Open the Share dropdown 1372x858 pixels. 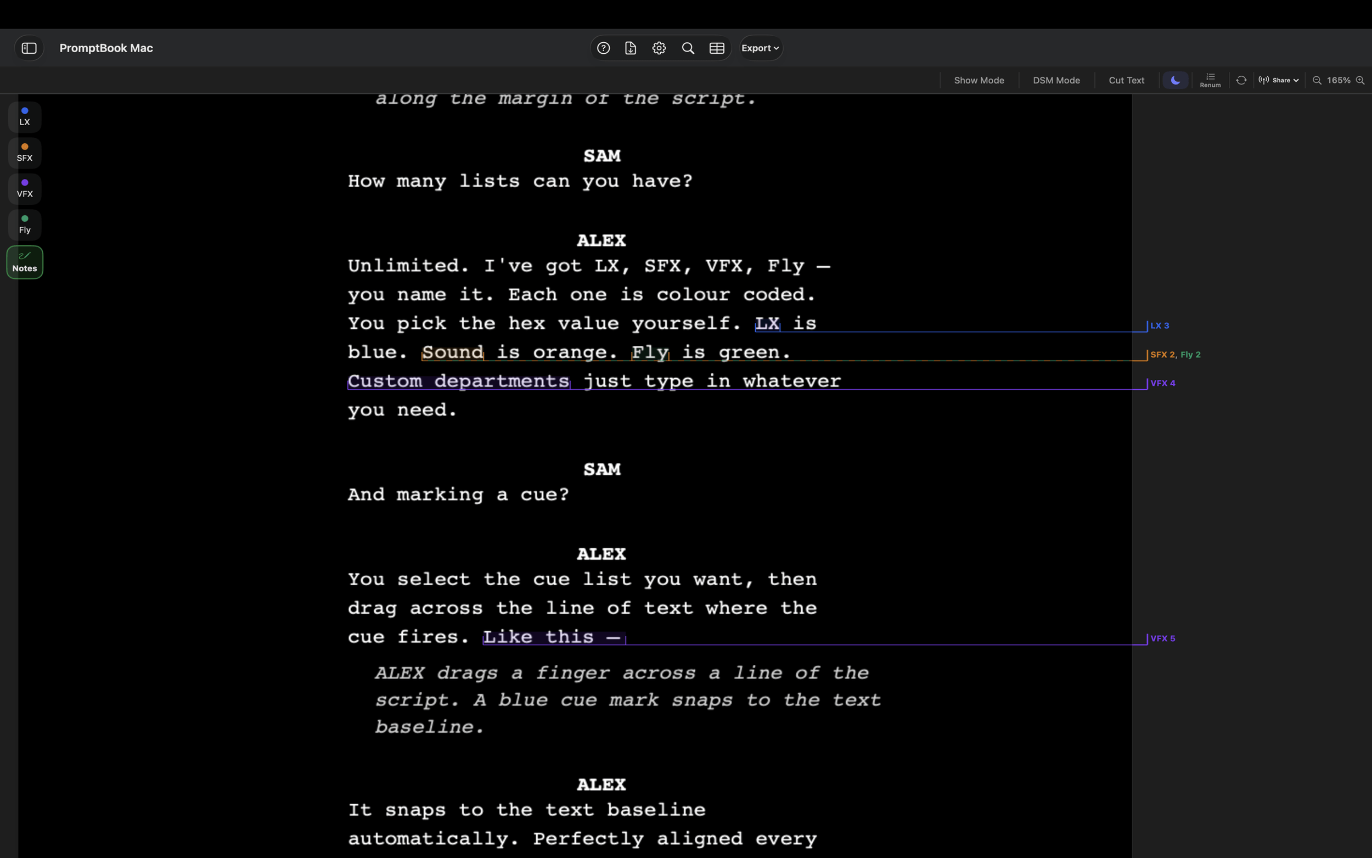click(1278, 80)
